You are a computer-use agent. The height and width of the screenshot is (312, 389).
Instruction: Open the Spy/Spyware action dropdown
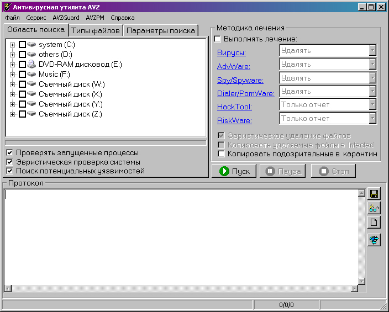[372, 78]
